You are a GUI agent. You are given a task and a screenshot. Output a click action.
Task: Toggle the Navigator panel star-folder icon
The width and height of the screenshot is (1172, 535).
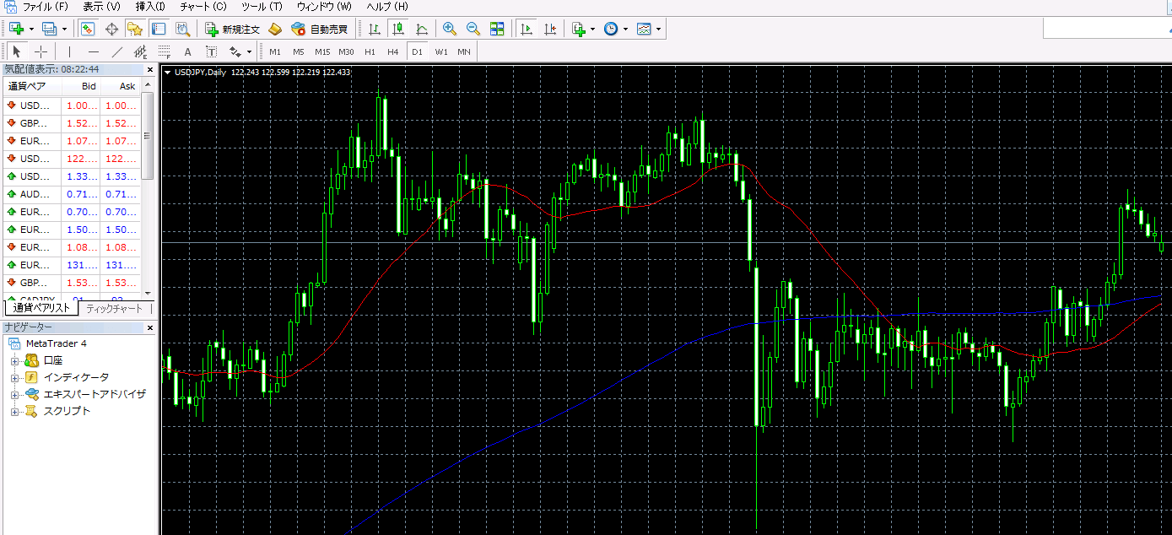click(x=135, y=29)
